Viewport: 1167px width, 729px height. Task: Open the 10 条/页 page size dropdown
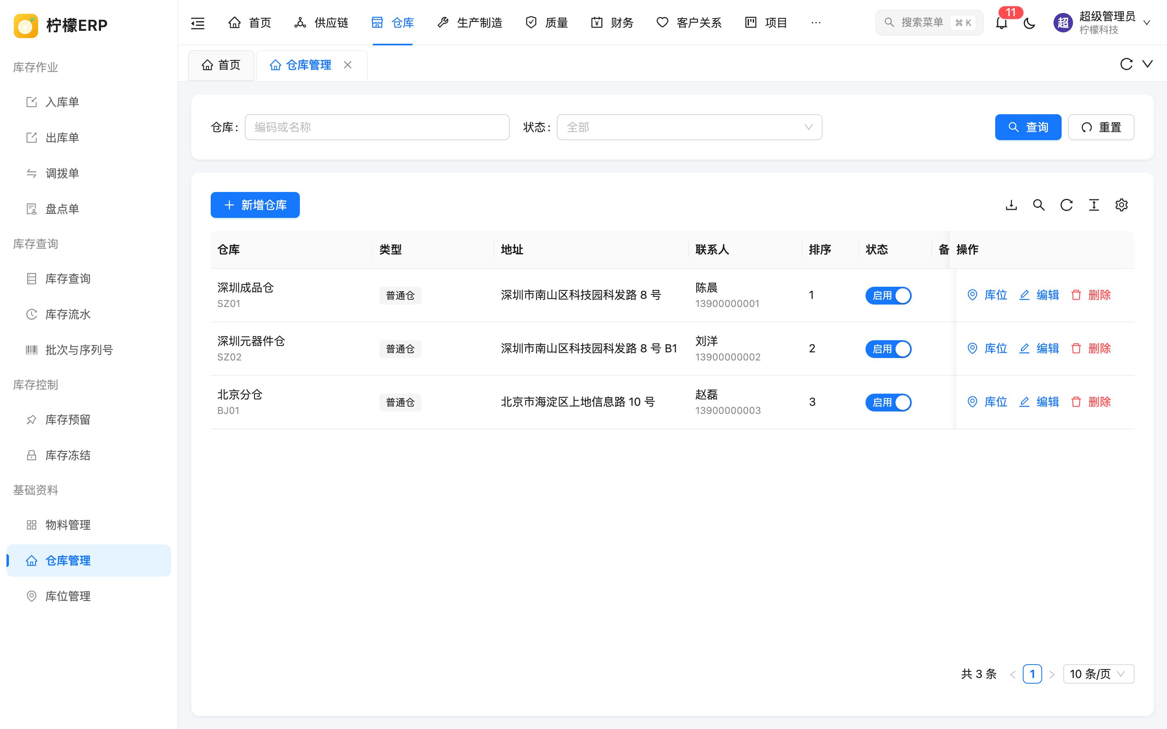point(1099,674)
